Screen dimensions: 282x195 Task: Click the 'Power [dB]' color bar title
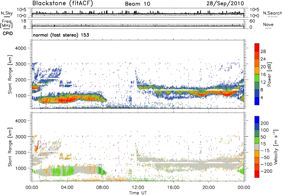click(269, 74)
